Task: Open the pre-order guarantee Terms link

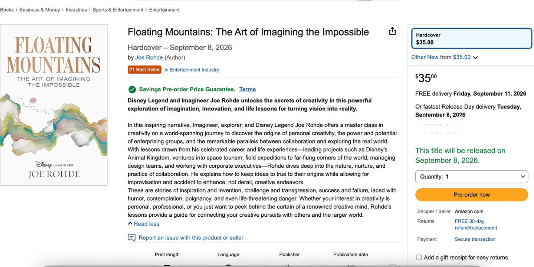Action: point(247,89)
